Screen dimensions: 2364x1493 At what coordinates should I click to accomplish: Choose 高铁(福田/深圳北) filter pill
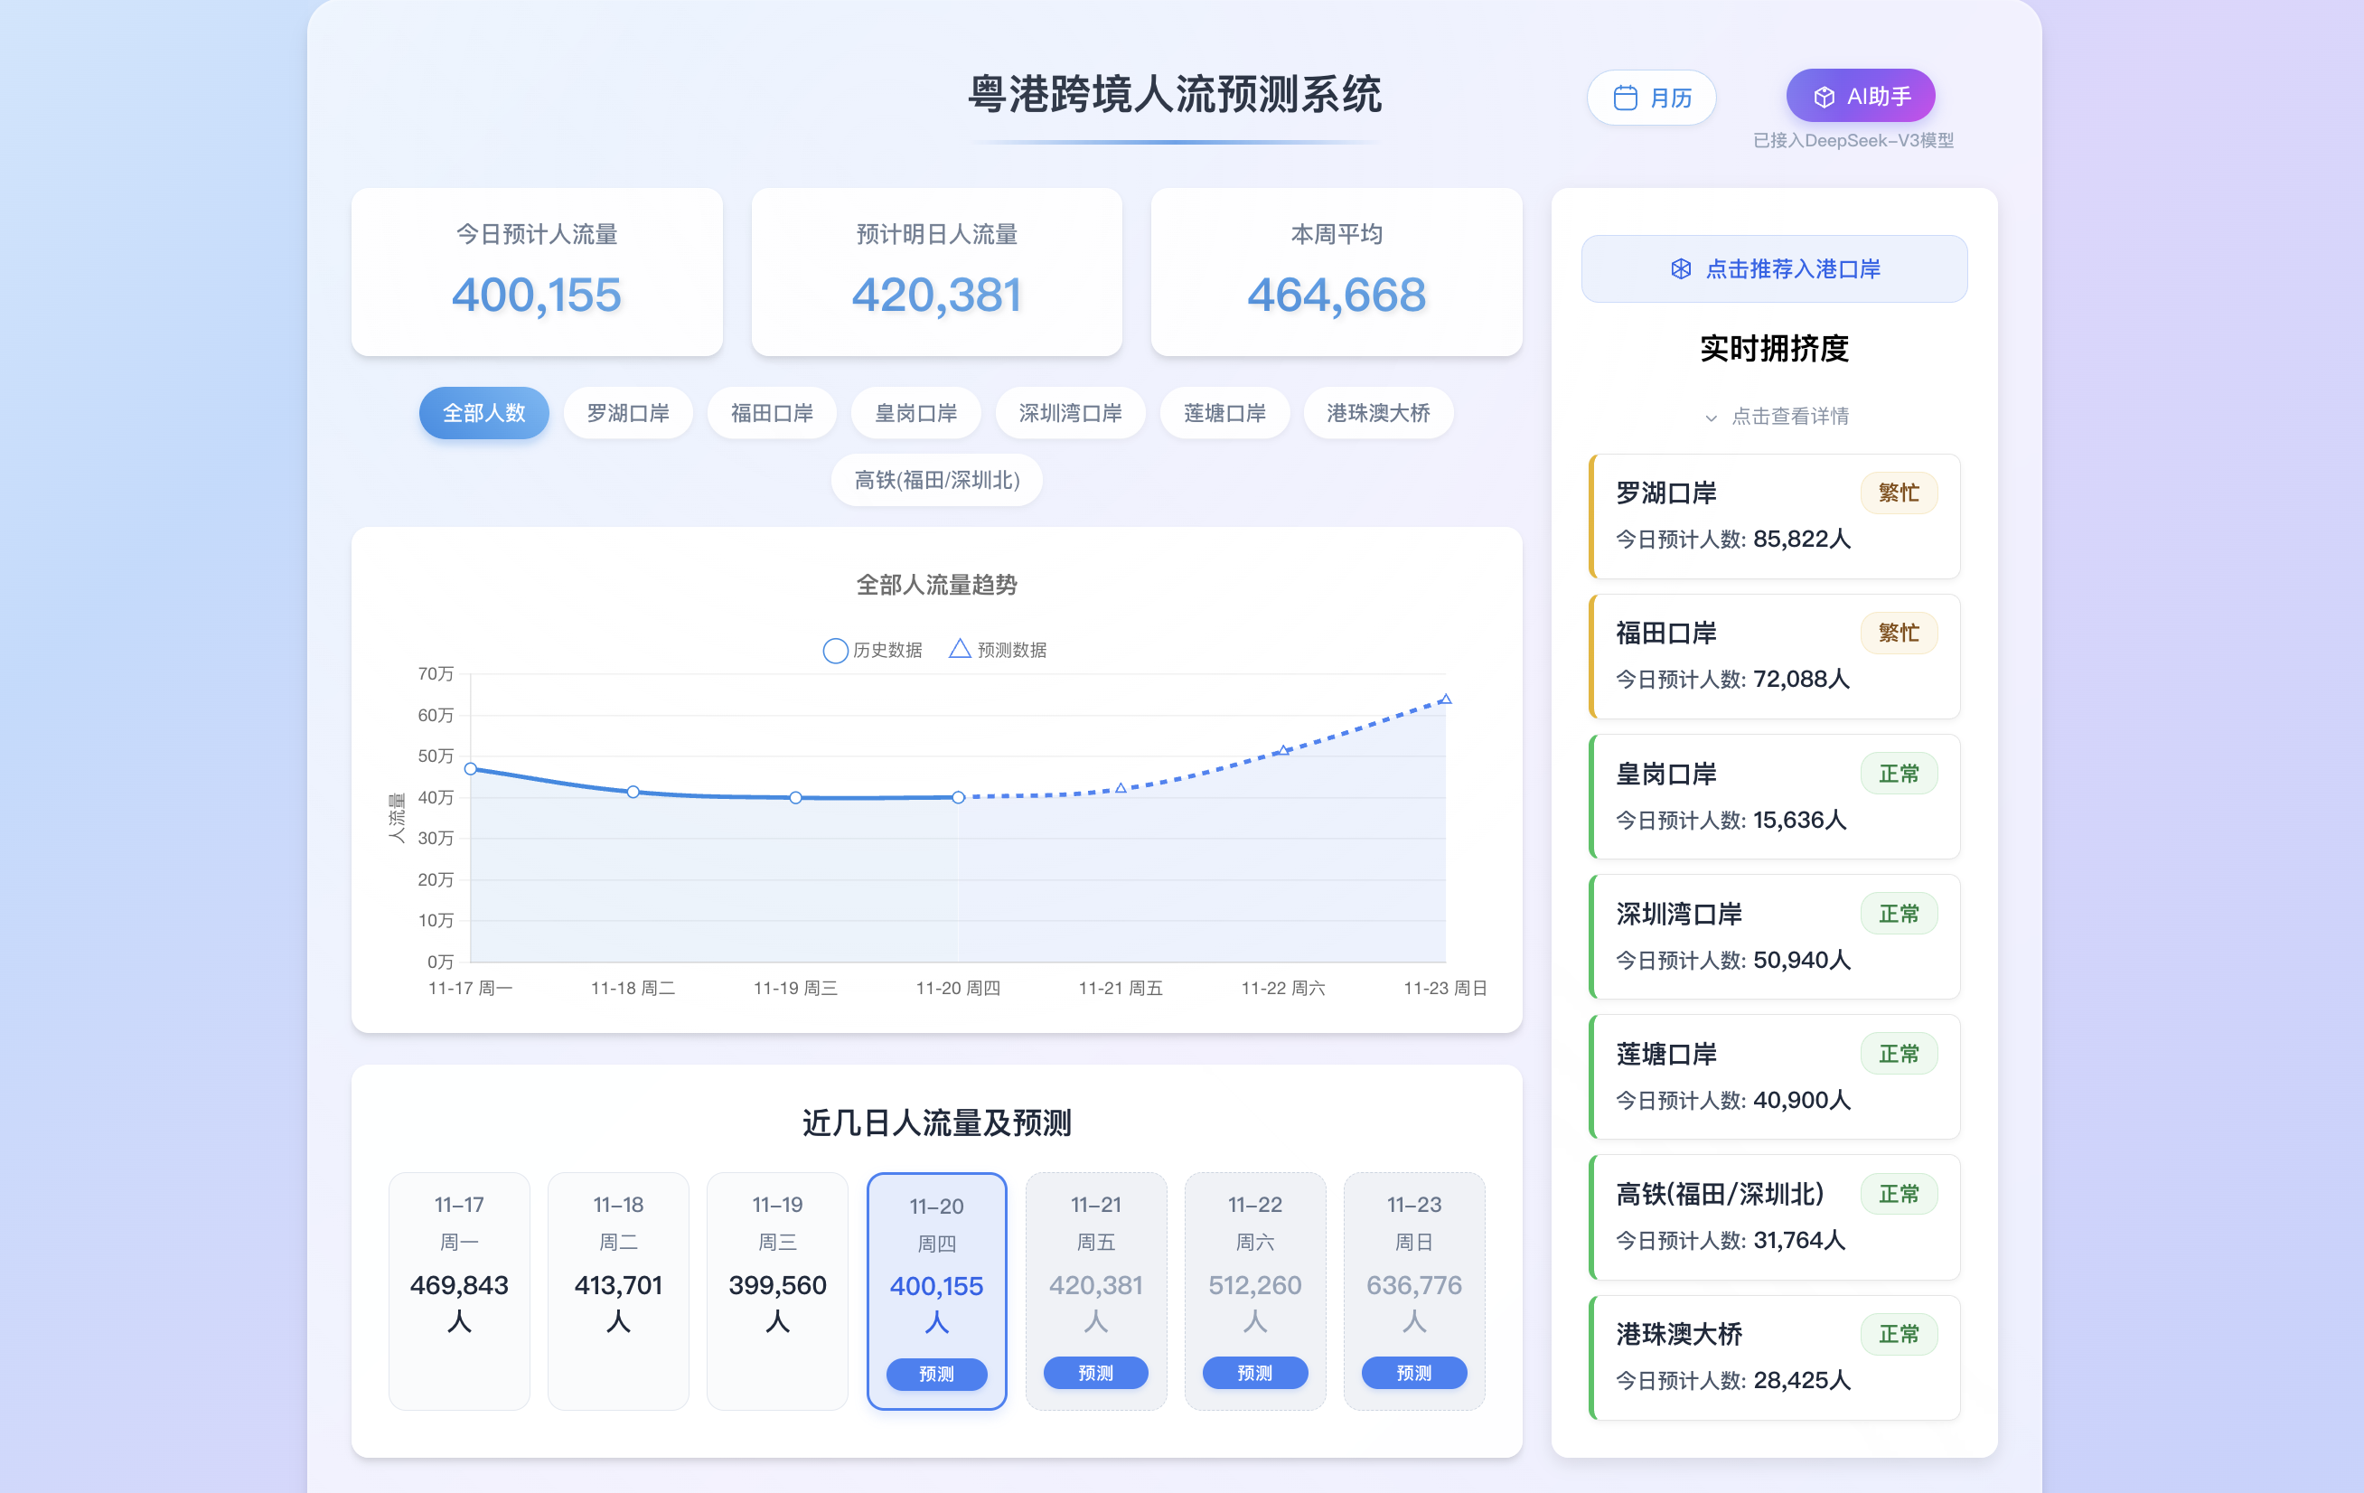pos(936,480)
